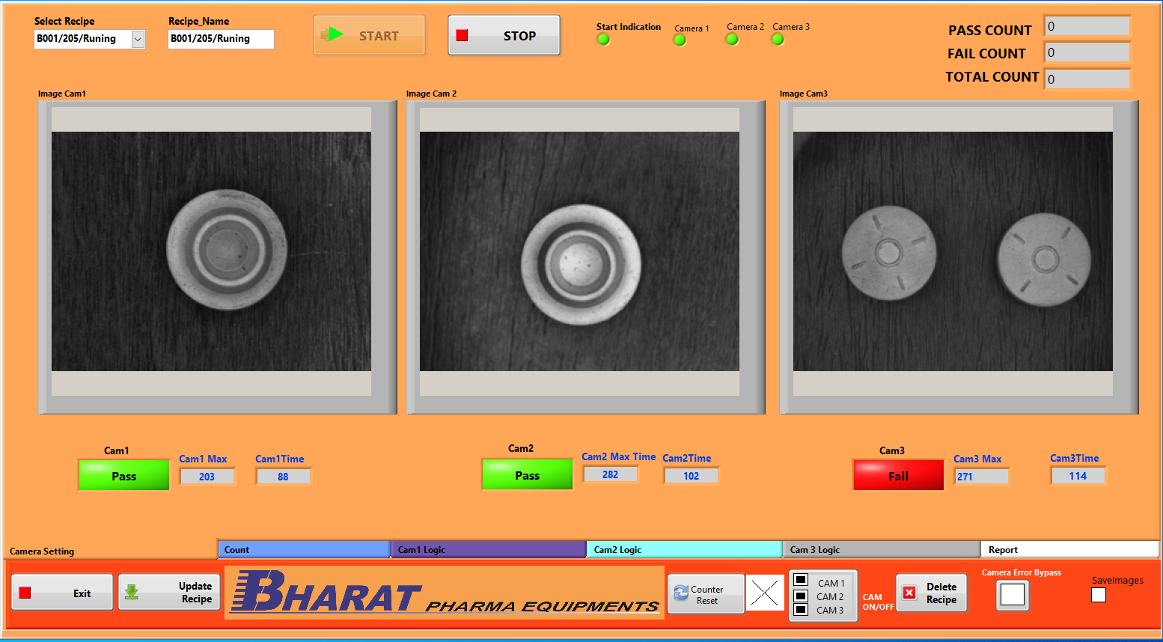
Task: Toggle the CAM 3 on/off checkbox
Action: 801,610
